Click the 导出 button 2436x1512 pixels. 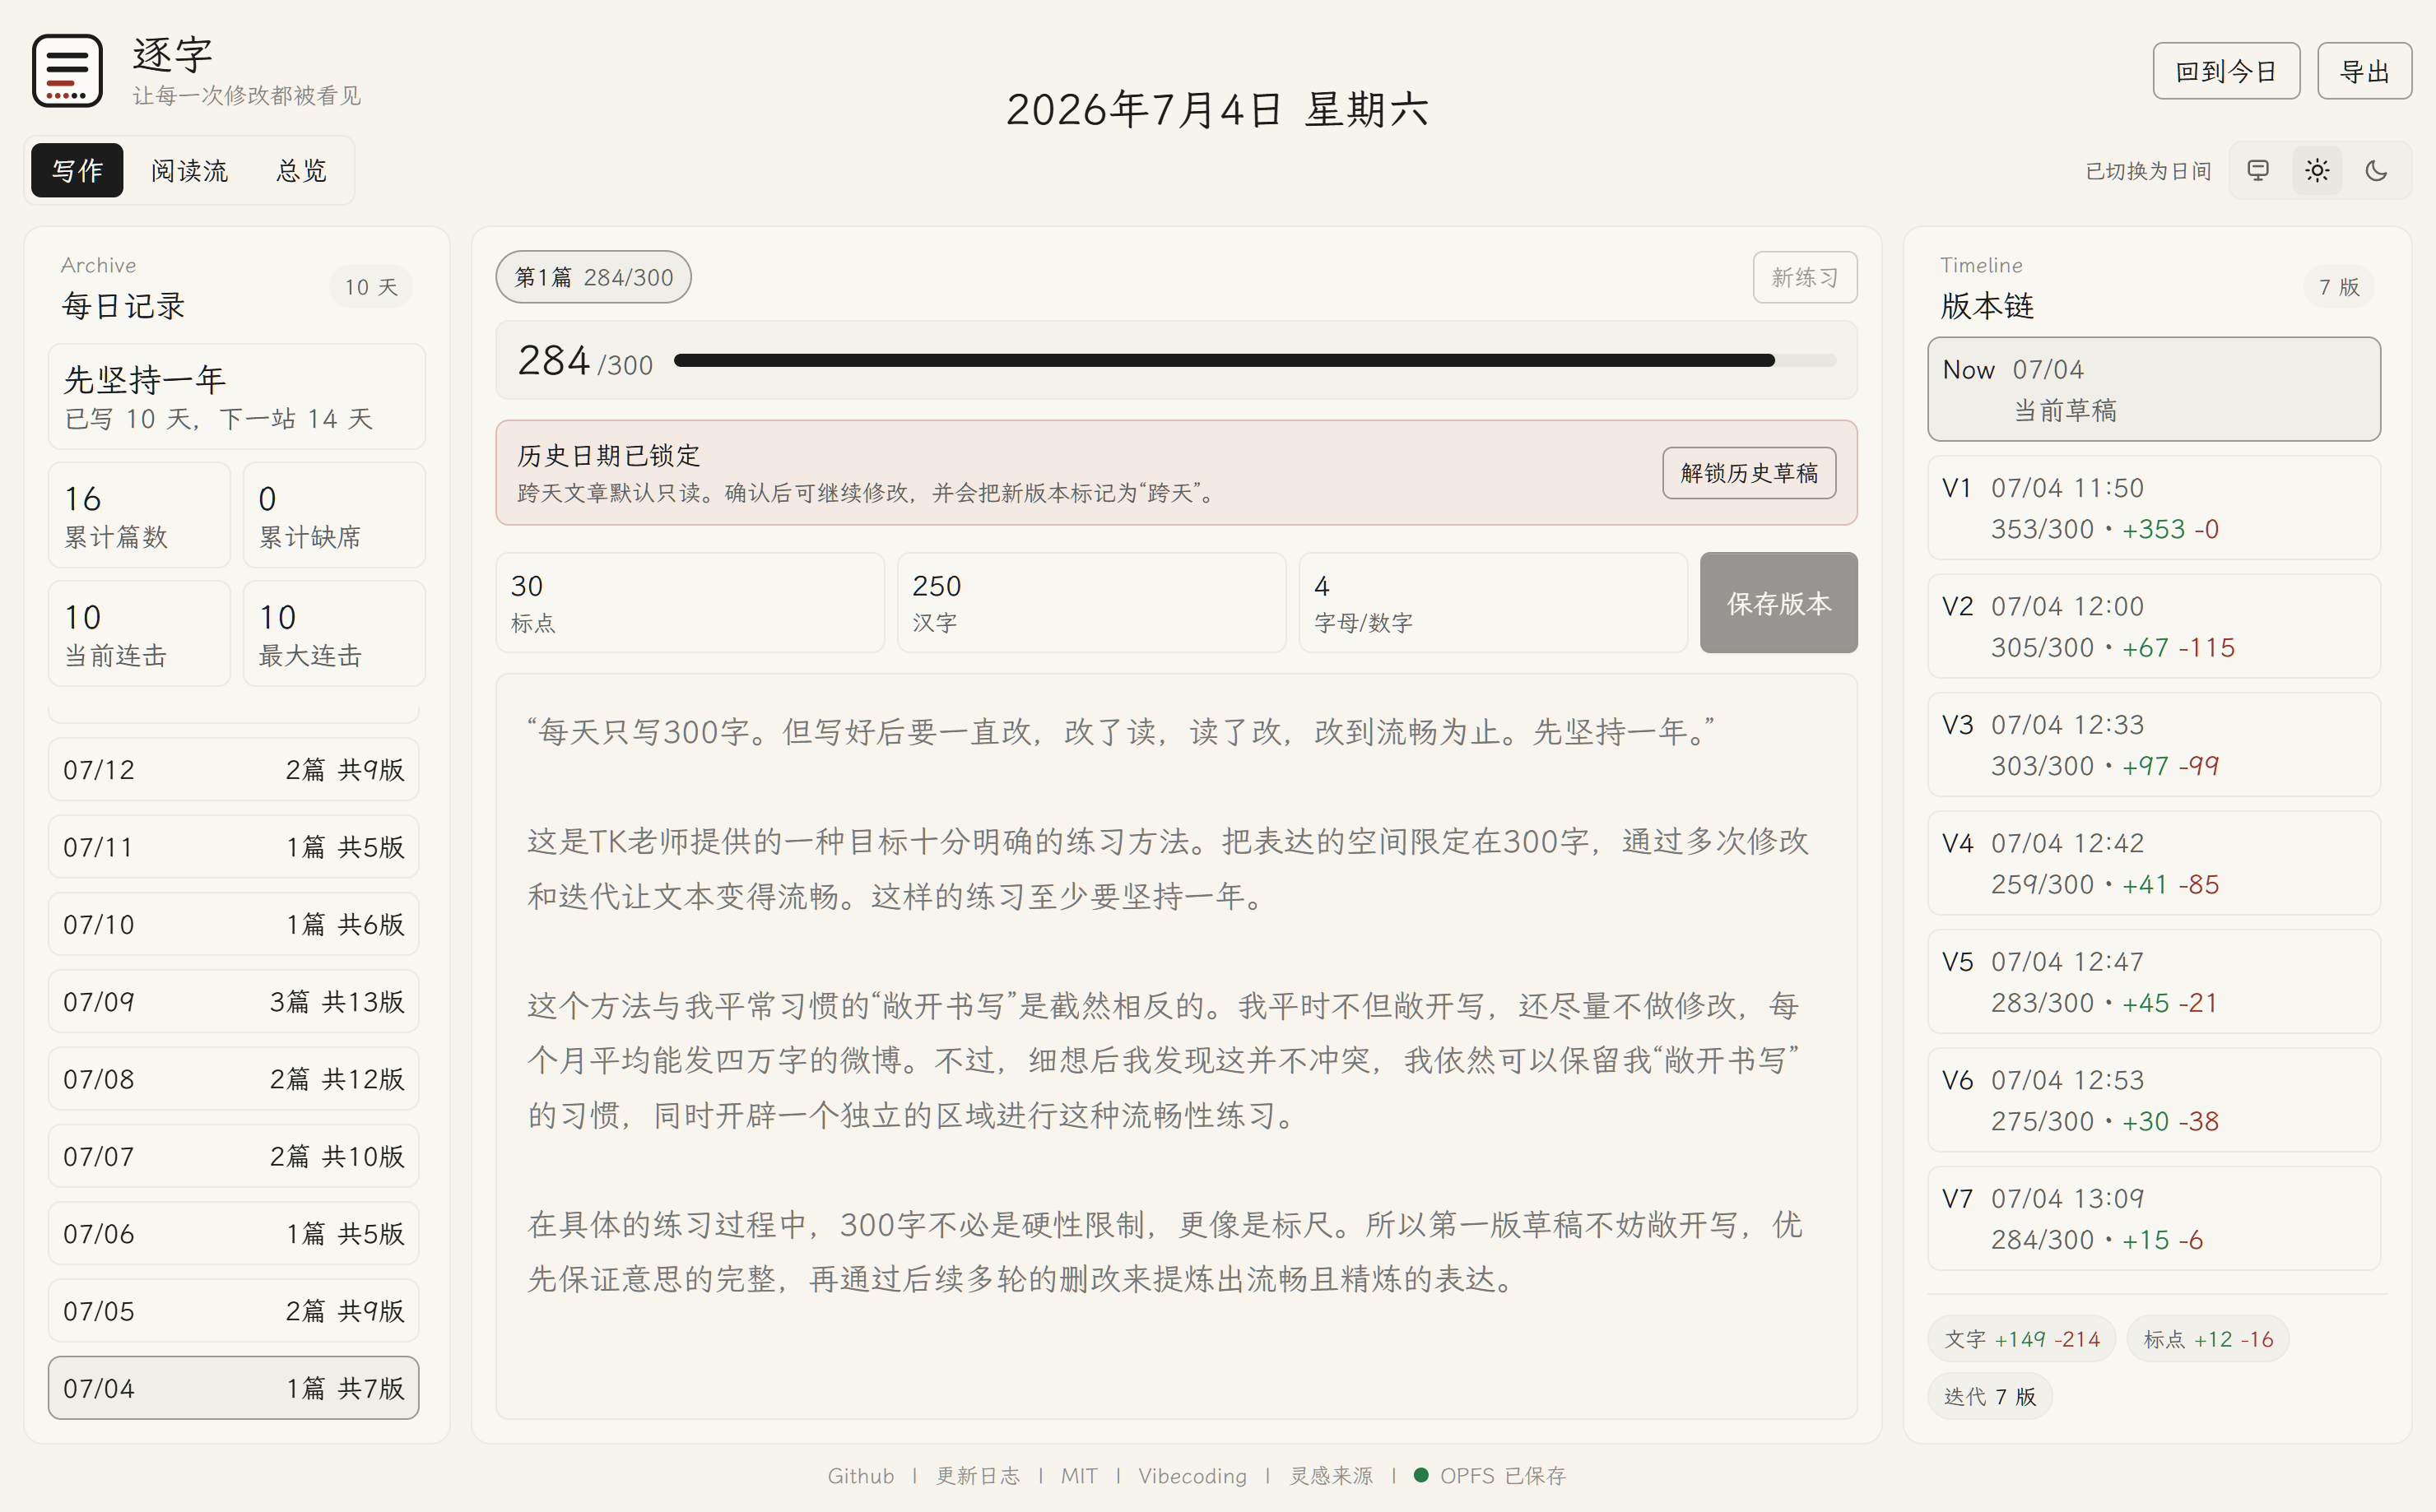pyautogui.click(x=2364, y=71)
